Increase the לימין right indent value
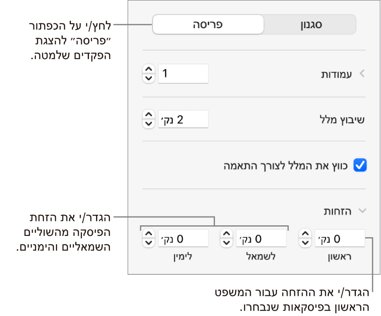Screen dimensions: 381x316 pos(149,234)
